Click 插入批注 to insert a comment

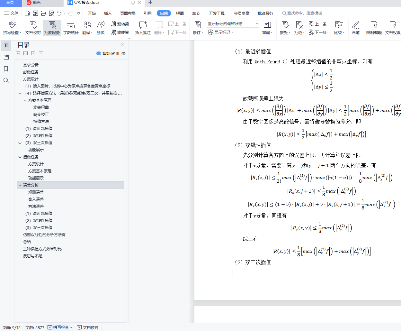tap(143, 28)
